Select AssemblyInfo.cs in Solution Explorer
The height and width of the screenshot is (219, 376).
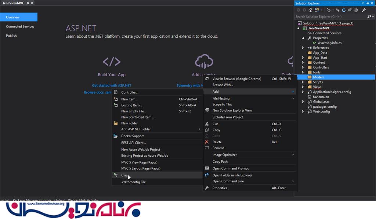click(x=330, y=43)
